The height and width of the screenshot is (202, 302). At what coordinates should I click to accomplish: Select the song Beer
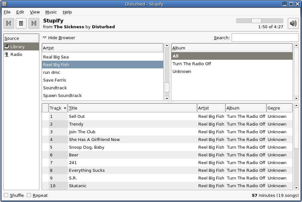pyautogui.click(x=167, y=155)
